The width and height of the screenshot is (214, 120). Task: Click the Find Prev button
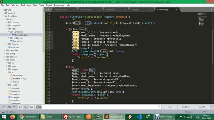point(186,107)
